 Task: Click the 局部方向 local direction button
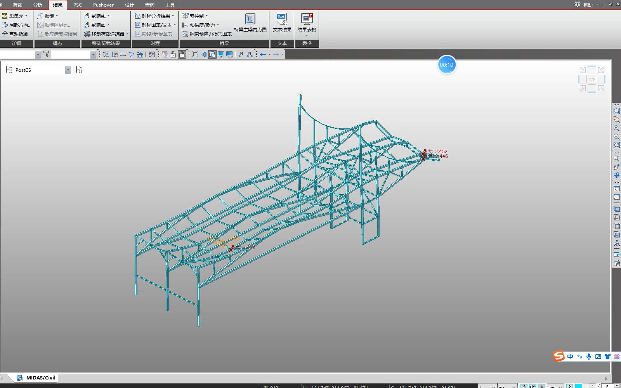16,25
